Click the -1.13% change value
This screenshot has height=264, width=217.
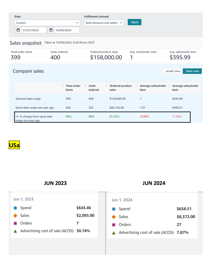pyautogui.click(x=177, y=116)
